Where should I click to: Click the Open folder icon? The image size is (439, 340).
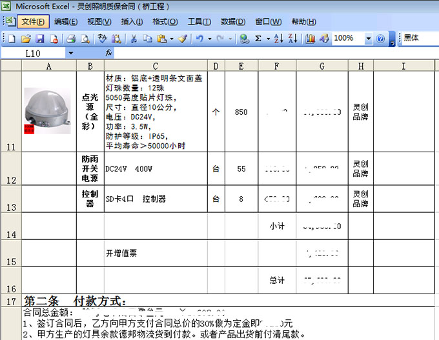click(26, 39)
